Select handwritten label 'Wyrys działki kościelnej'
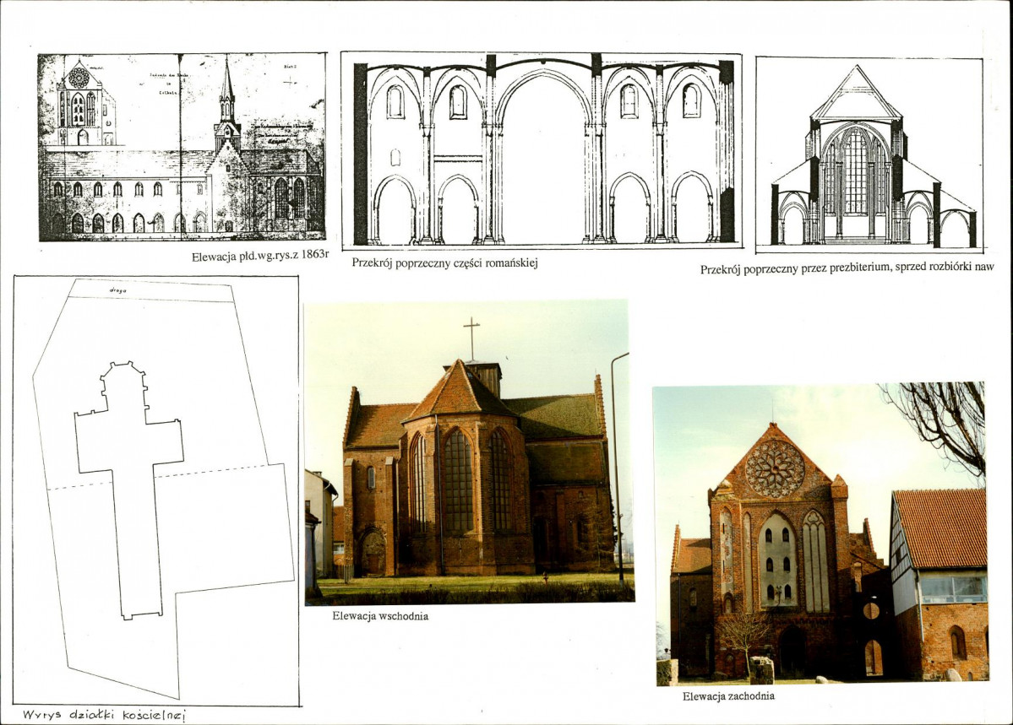 tap(105, 715)
